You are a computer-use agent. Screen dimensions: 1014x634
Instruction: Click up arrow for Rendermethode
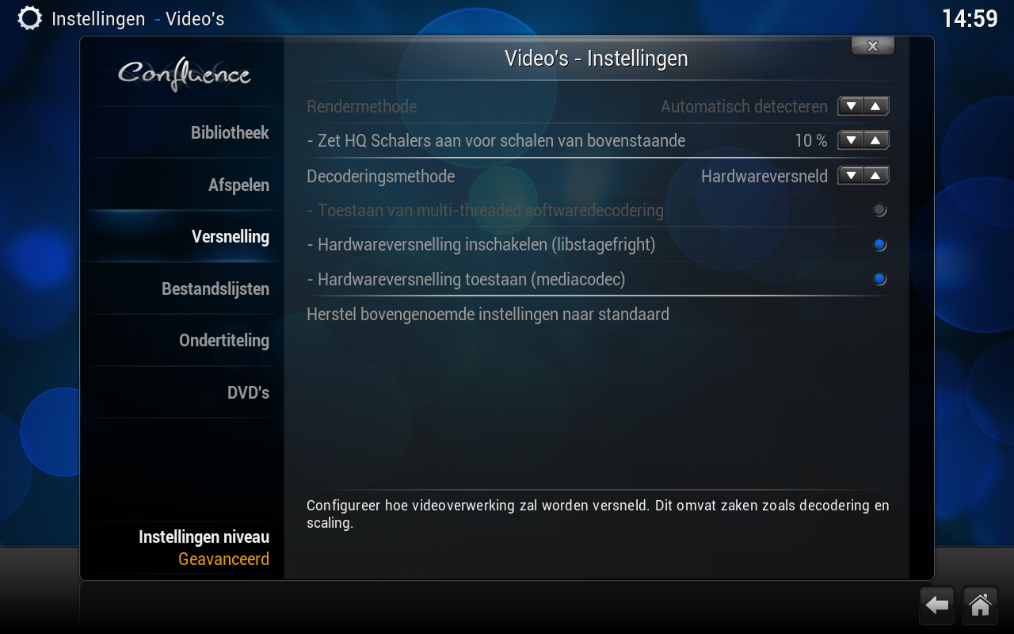tap(875, 106)
